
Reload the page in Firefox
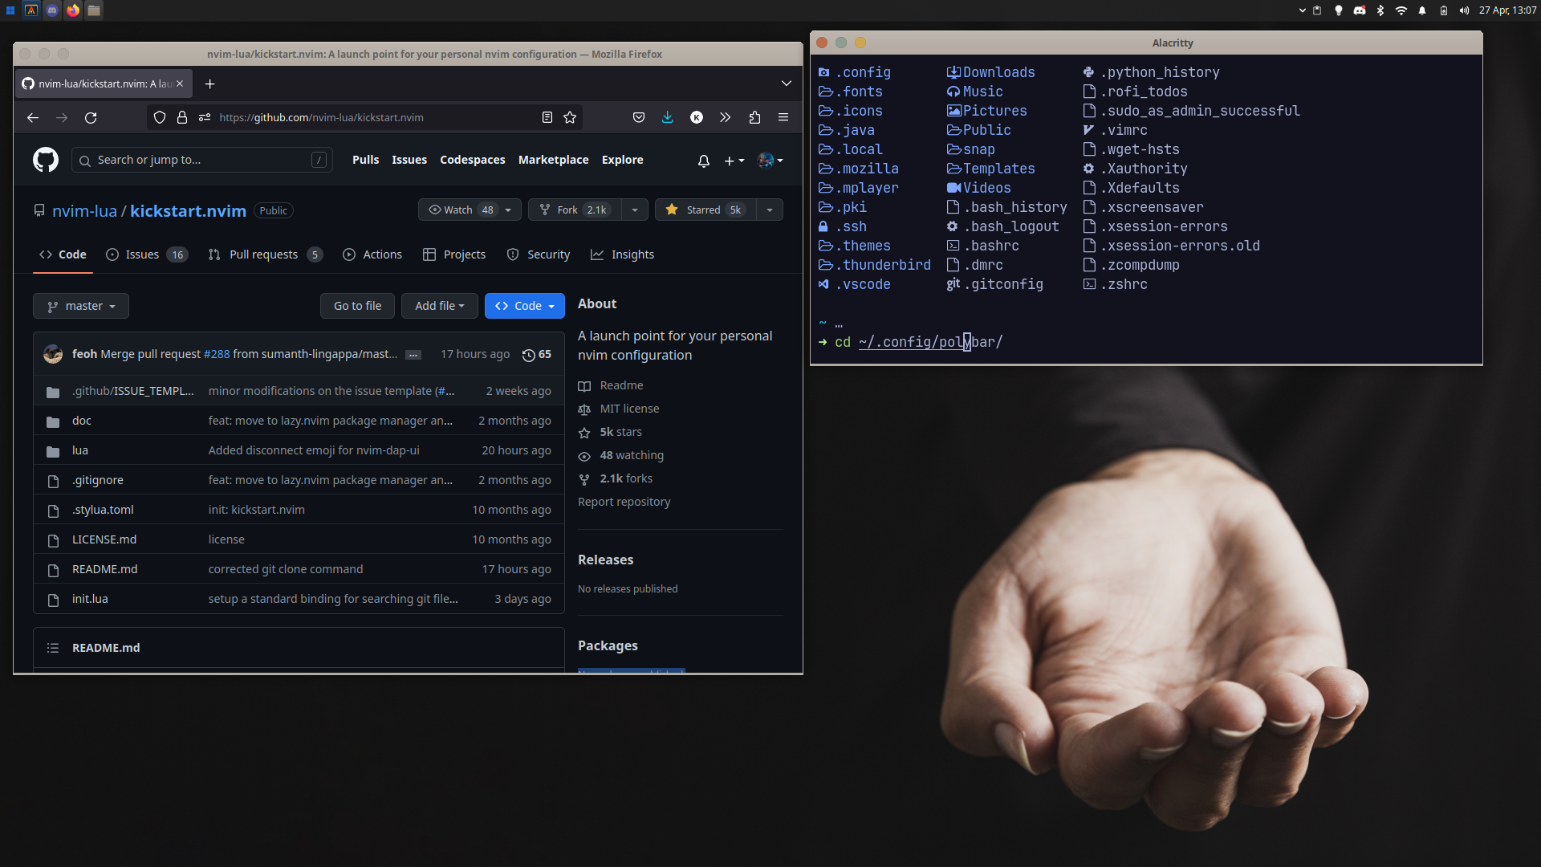click(x=91, y=117)
